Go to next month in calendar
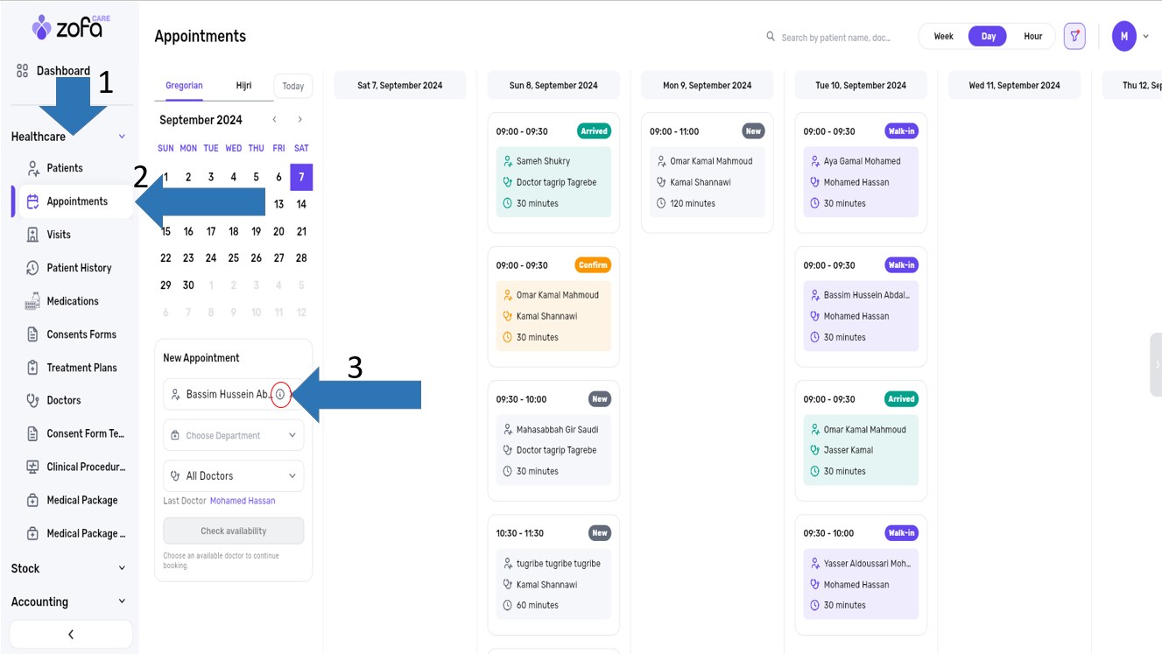The image size is (1162, 654). coord(300,120)
